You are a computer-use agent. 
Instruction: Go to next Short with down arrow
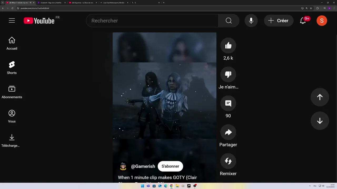click(x=320, y=121)
